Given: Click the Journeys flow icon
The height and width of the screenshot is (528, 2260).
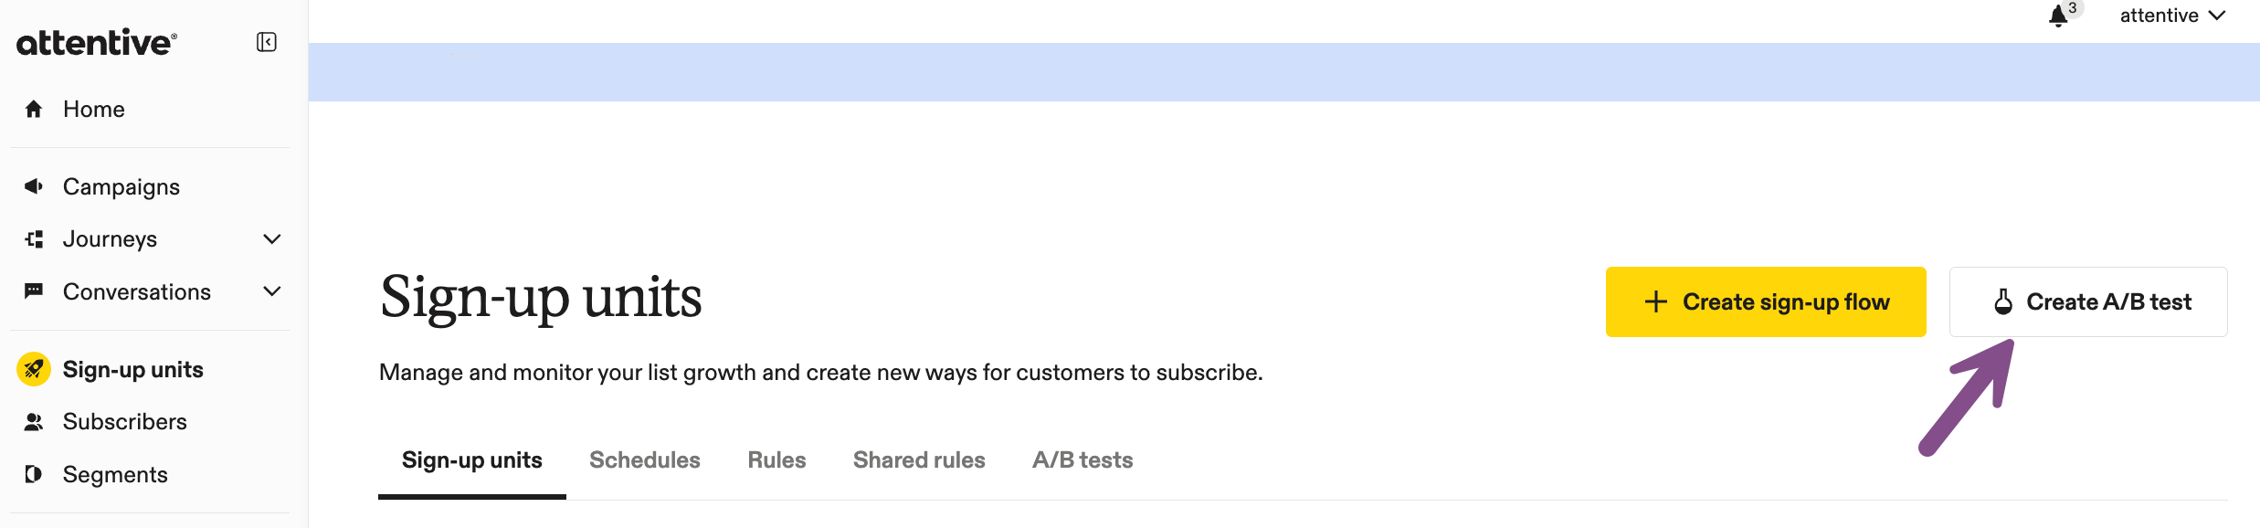Looking at the screenshot, I should point(34,239).
